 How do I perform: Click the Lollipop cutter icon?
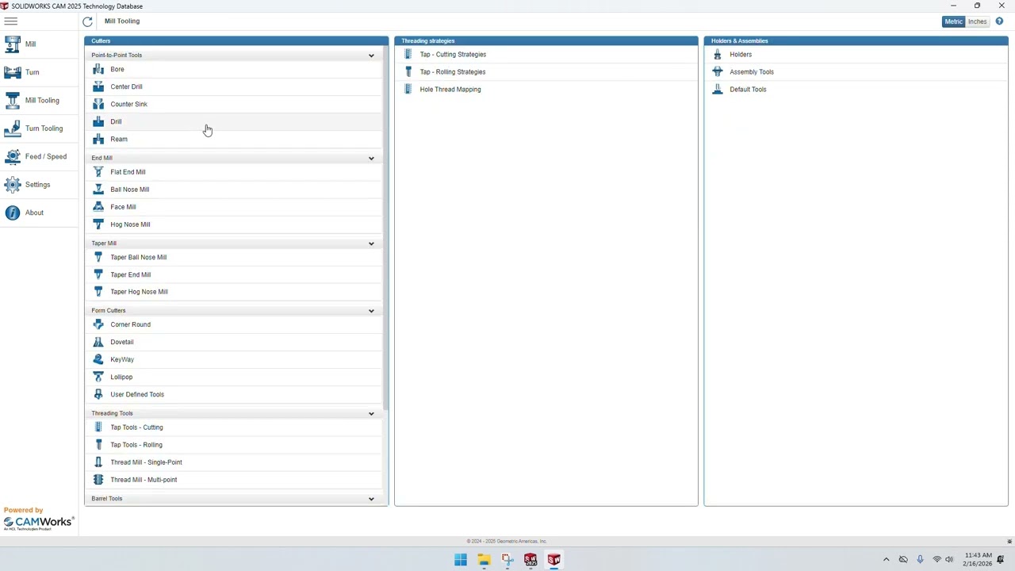point(98,377)
